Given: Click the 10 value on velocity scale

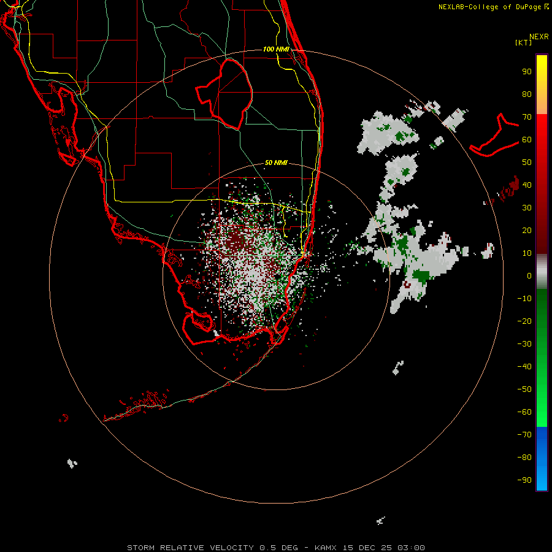Looking at the screenshot, I should (527, 253).
